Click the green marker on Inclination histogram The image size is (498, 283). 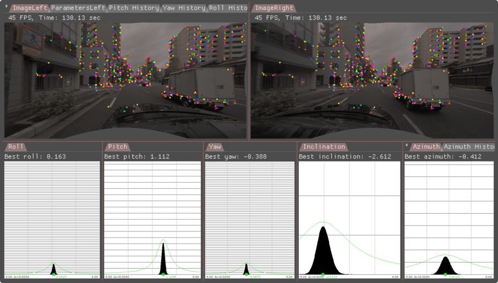tap(323, 274)
